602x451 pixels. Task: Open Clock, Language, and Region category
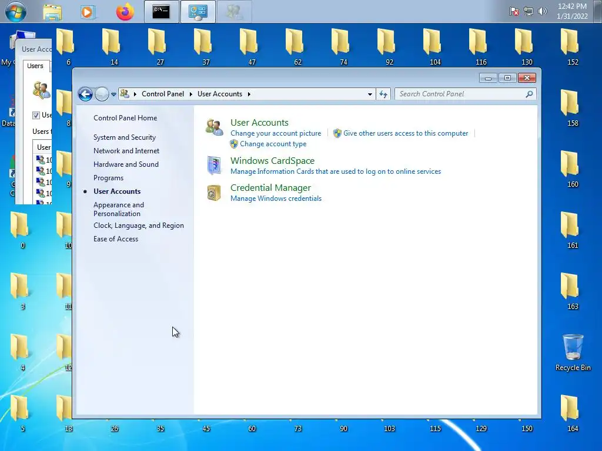coord(139,225)
